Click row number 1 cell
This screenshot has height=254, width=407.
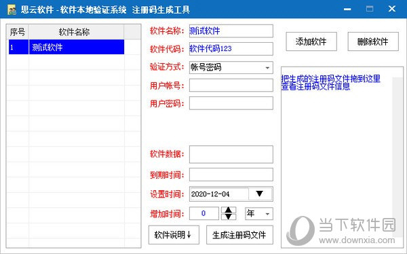click(x=18, y=47)
